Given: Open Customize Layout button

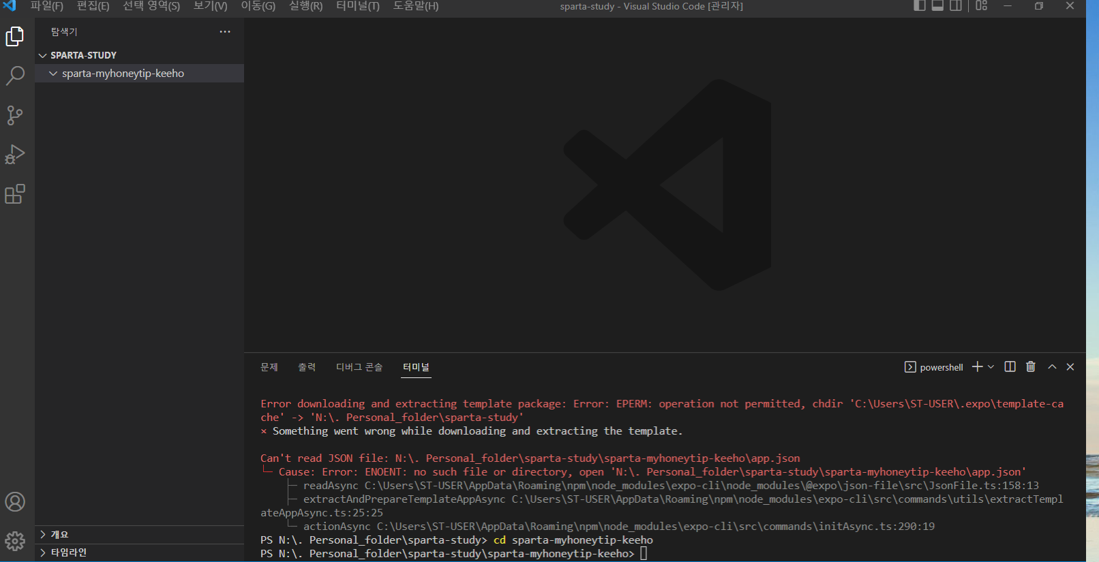Looking at the screenshot, I should tap(982, 5).
